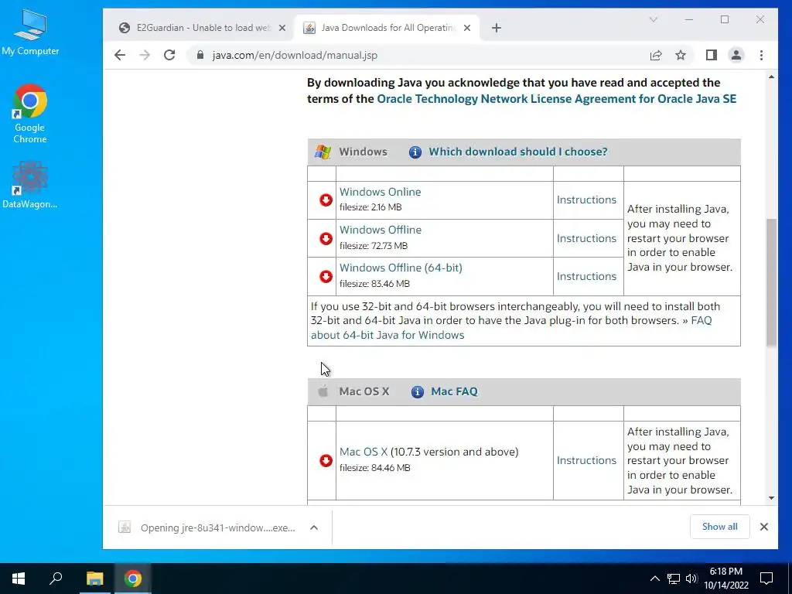Image resolution: width=792 pixels, height=594 pixels.
Task: Reload the Java download page
Action: coord(169,55)
